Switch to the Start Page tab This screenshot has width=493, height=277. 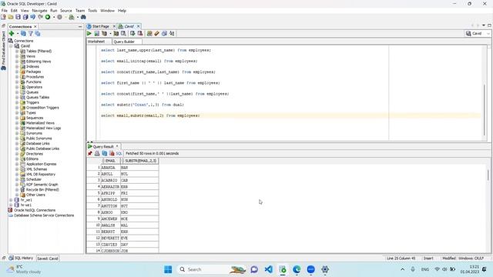(x=101, y=26)
